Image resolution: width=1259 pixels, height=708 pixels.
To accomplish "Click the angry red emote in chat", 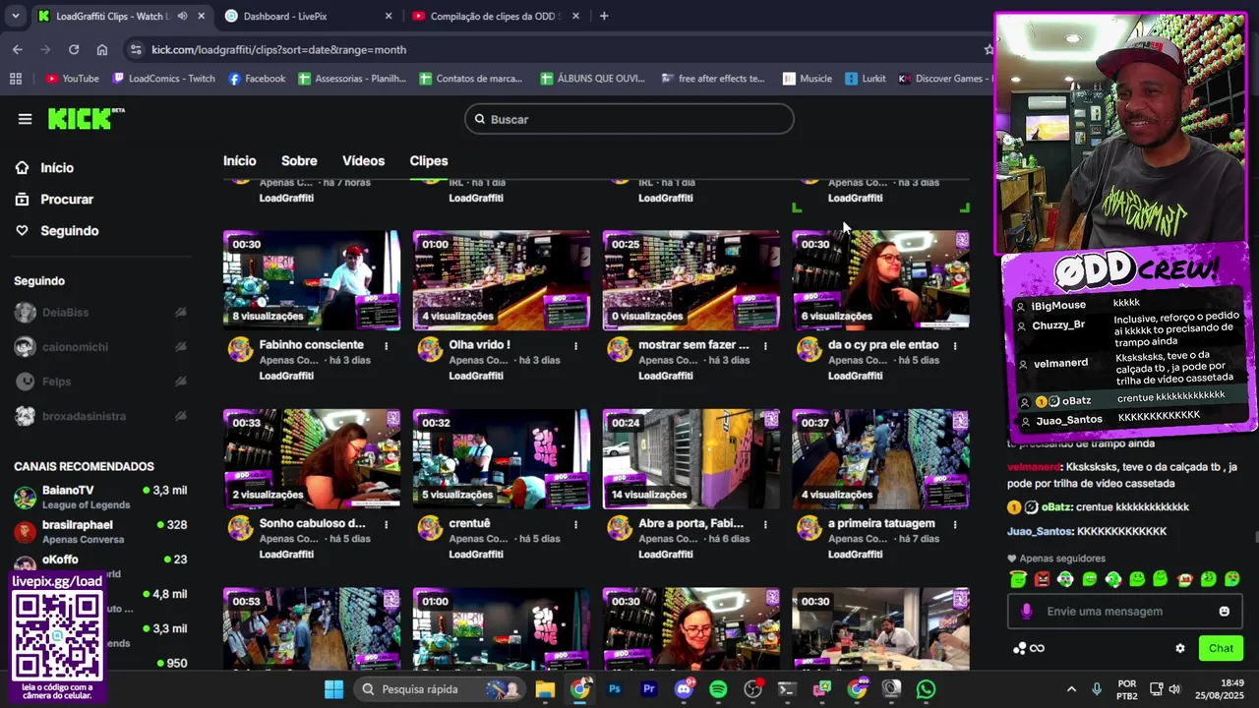I will [x=1042, y=579].
